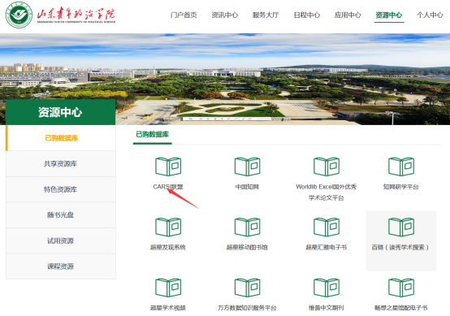This screenshot has width=450, height=316.
Task: Select the 维普中文期刊 book icon
Action: pyautogui.click(x=327, y=288)
